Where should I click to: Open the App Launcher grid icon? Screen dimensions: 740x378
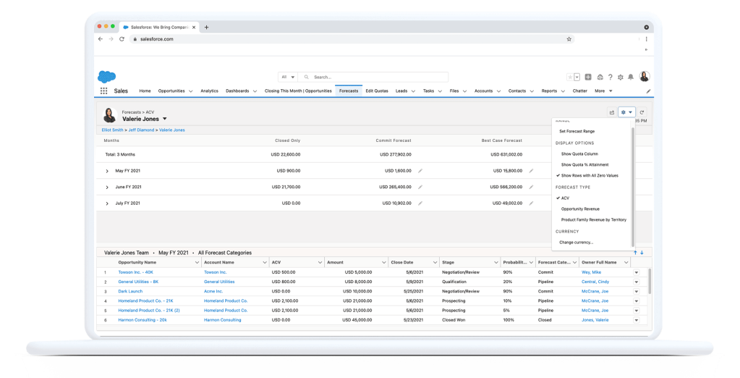tap(103, 91)
